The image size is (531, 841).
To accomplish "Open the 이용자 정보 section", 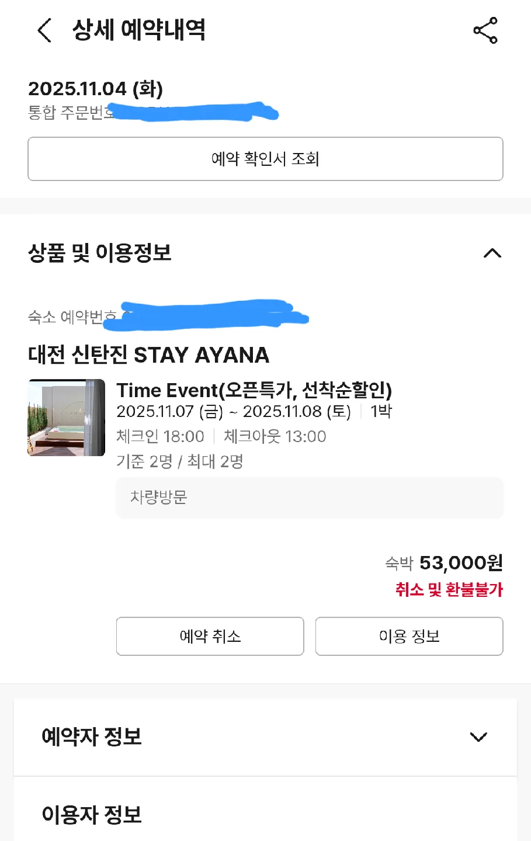I will tap(92, 814).
